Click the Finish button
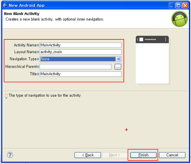 144,155
